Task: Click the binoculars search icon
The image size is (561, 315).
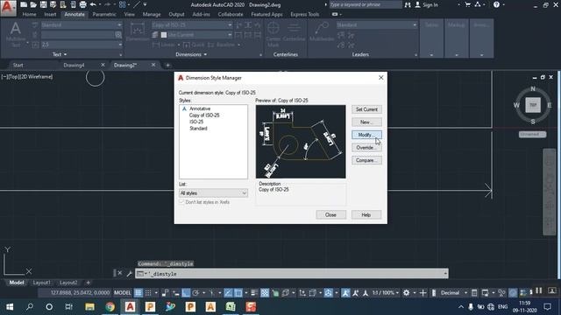Action: (x=408, y=4)
